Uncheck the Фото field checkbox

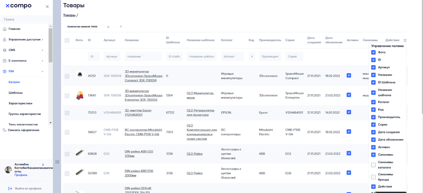coord(373,52)
